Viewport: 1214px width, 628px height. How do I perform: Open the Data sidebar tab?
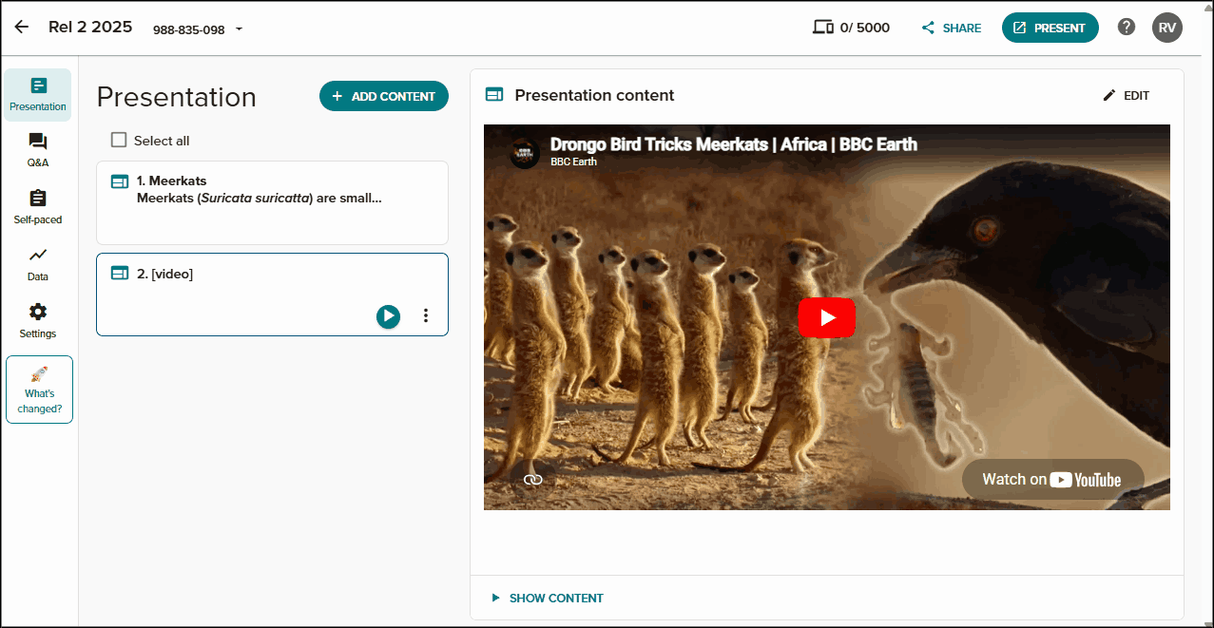tap(38, 264)
